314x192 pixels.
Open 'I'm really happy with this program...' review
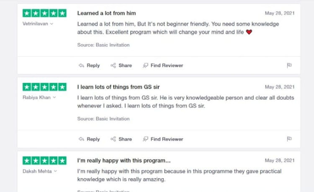tap(124, 161)
